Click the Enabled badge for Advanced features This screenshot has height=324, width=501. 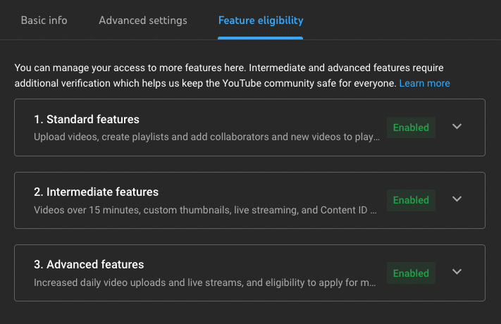(411, 273)
